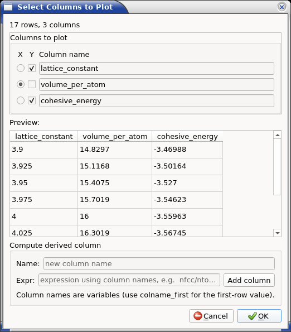Edit the lattice_constant column name field
The height and width of the screenshot is (332, 291).
tap(157, 69)
